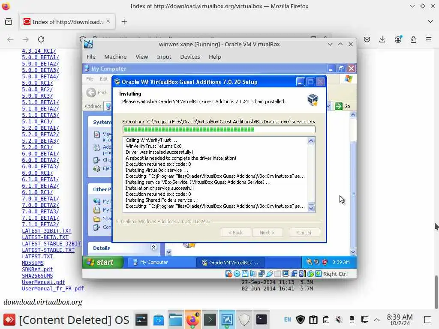Click the 'Index of http://download.v' Firefox tab

coord(68,21)
